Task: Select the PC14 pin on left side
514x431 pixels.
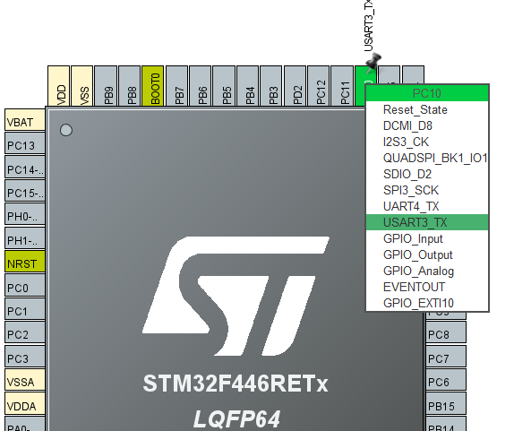Action: 25,167
